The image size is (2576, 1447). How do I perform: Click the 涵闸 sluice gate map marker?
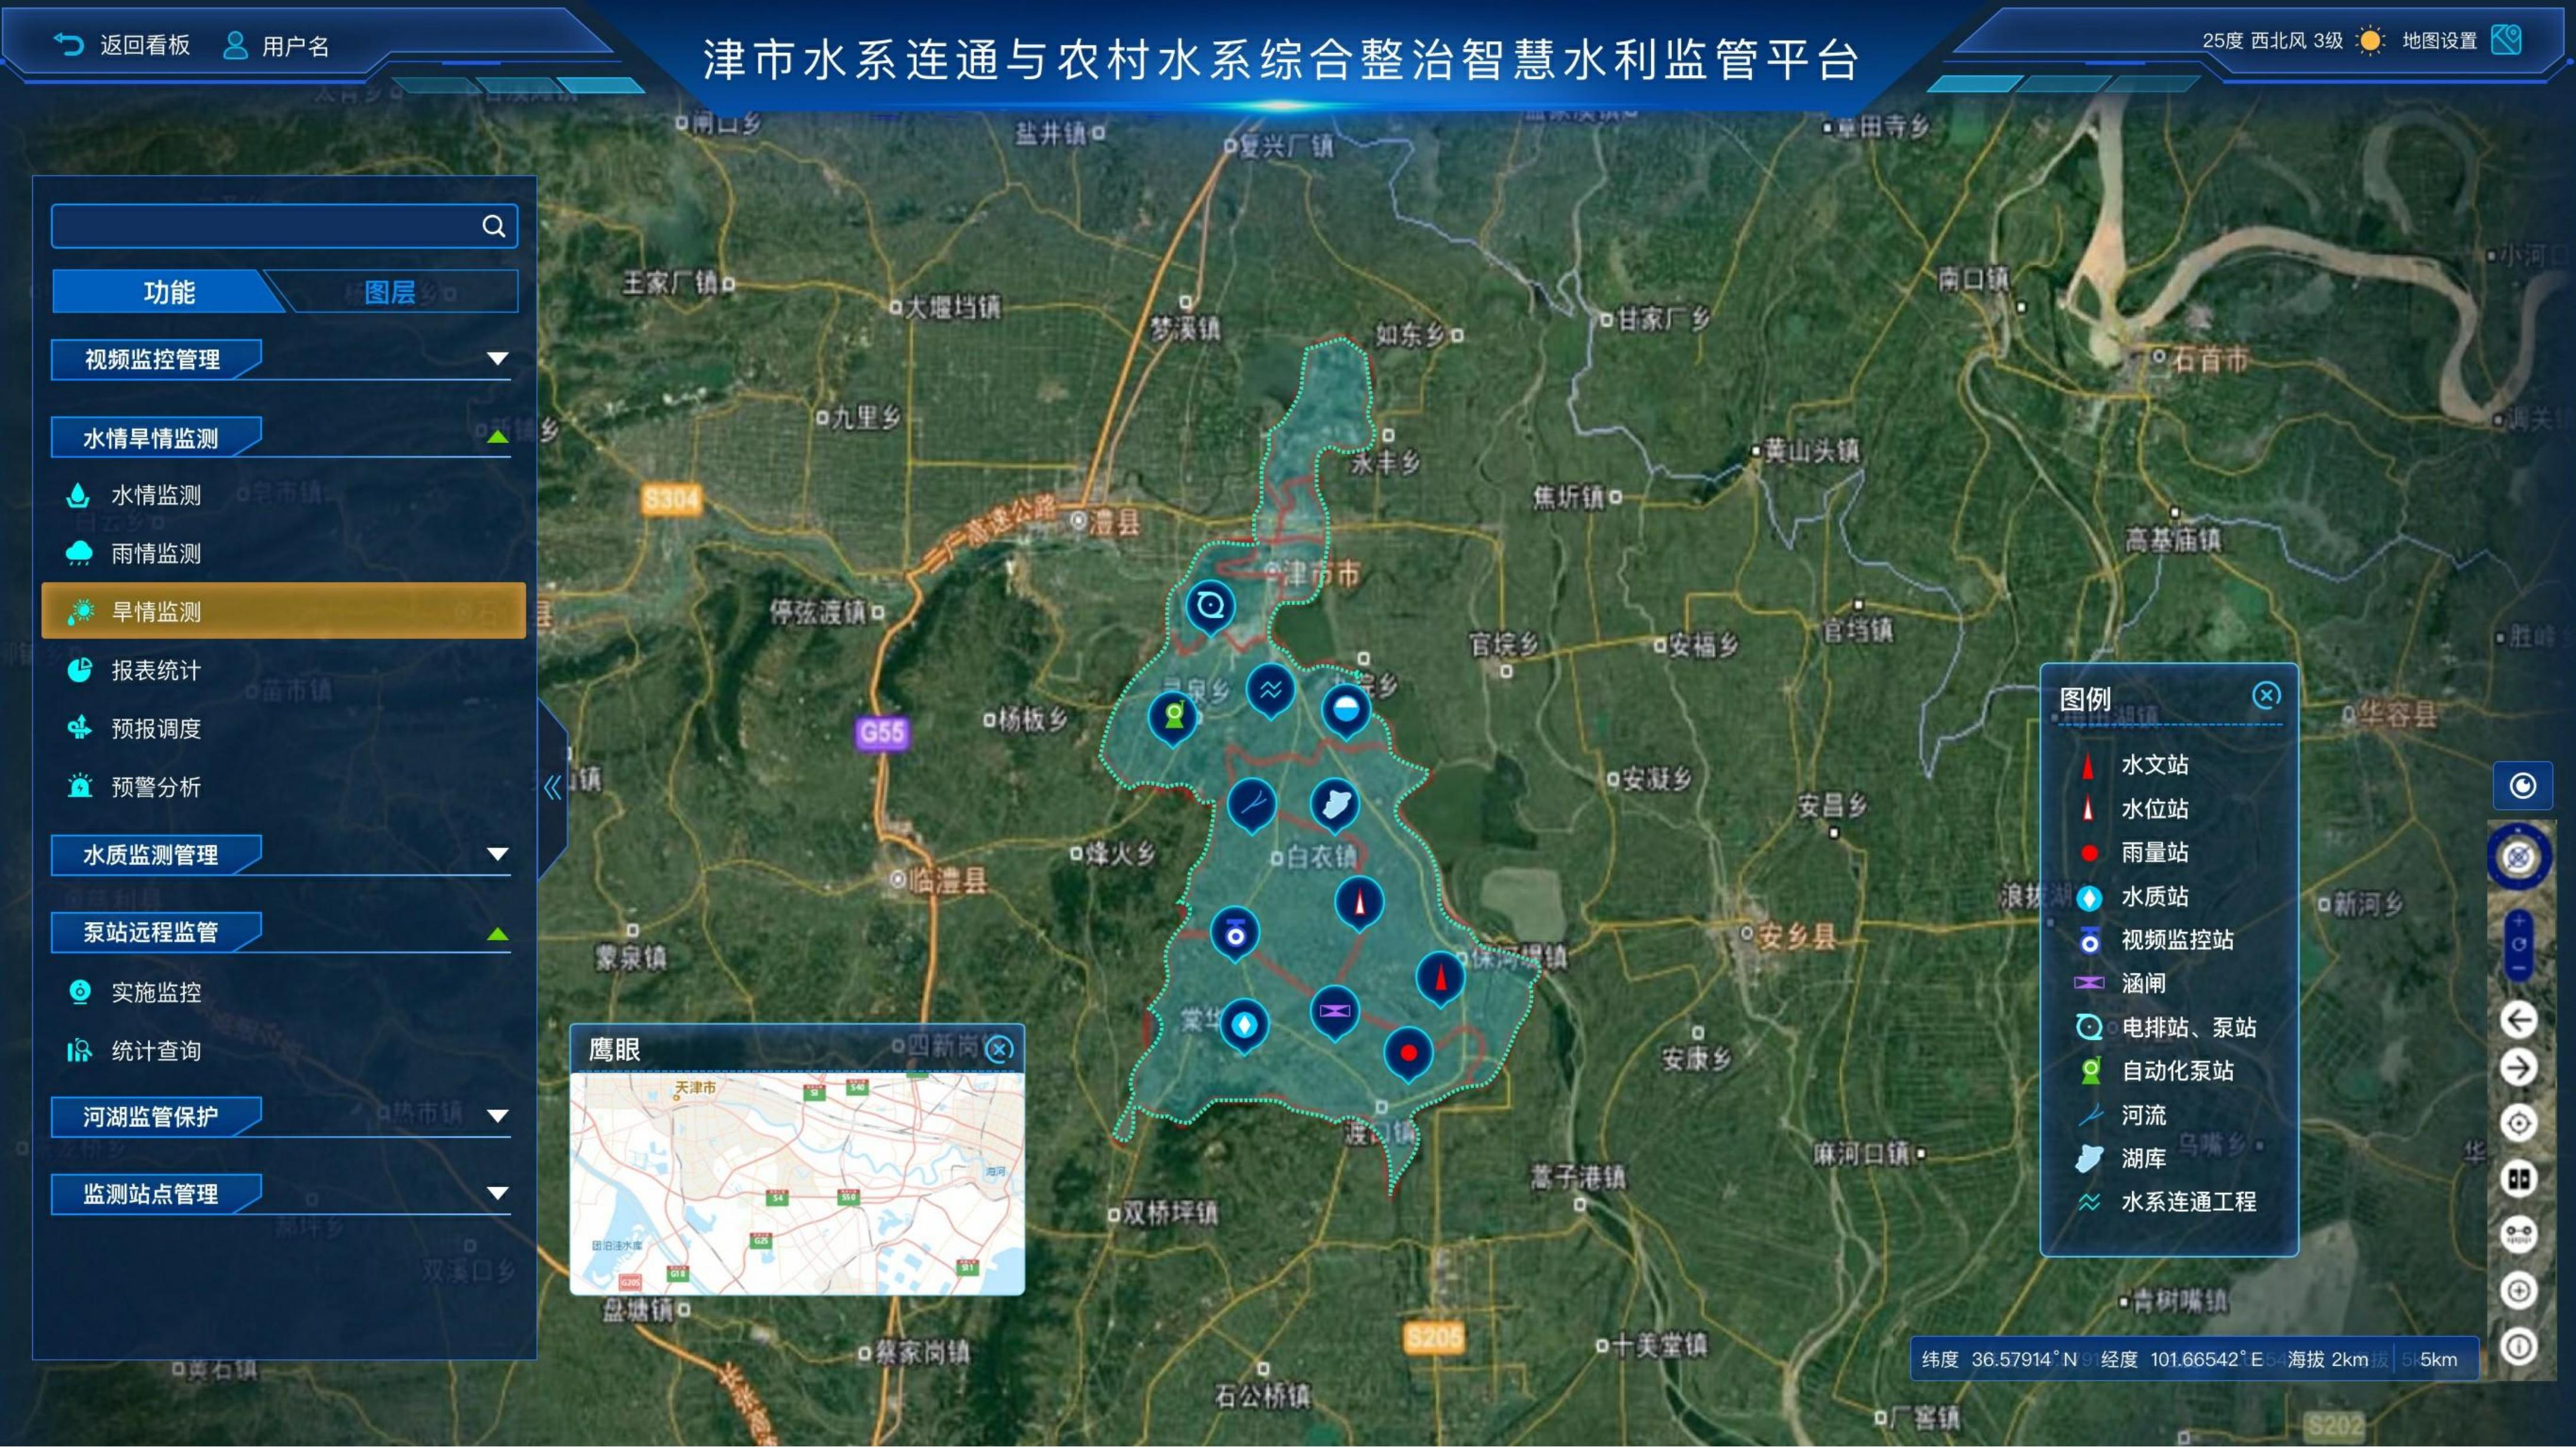1335,1013
